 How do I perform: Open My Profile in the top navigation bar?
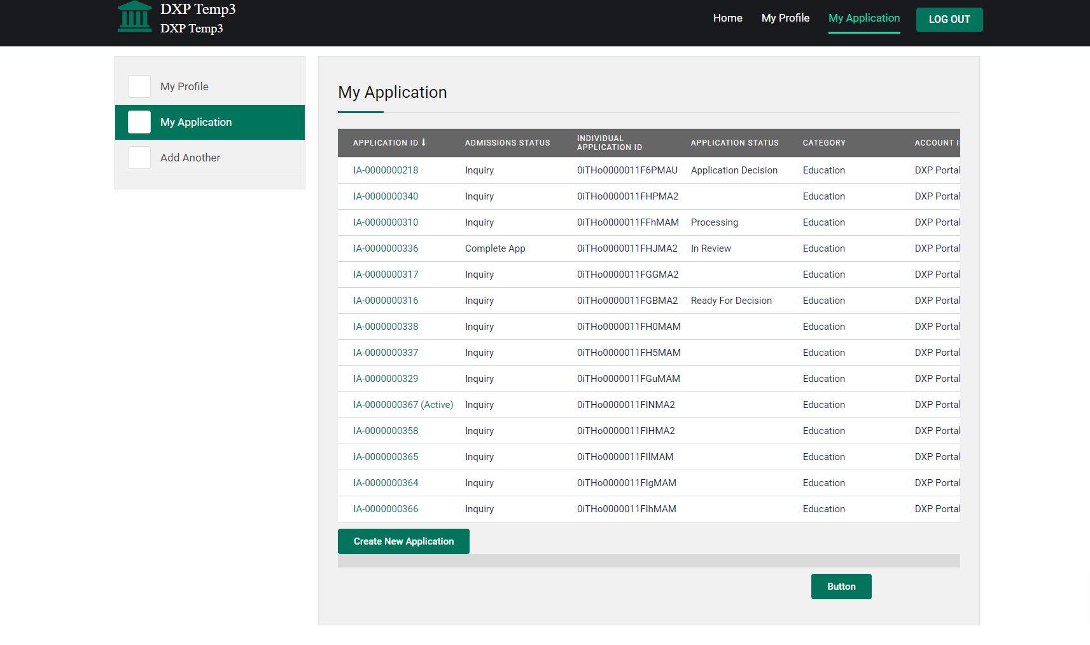tap(785, 18)
